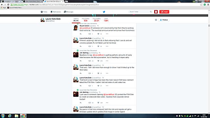Reply to the 'That said' tweet
Screen dimensions: 210x118
pyautogui.click(x=81, y=73)
